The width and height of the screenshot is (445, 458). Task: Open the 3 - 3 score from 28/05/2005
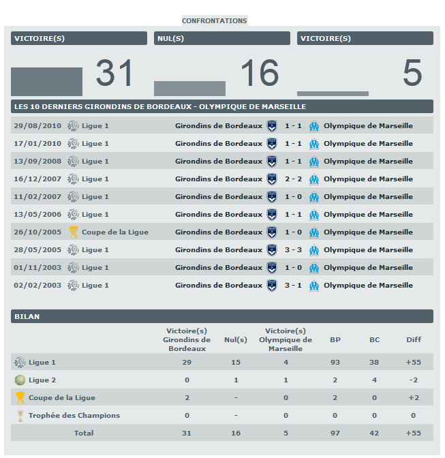[293, 250]
